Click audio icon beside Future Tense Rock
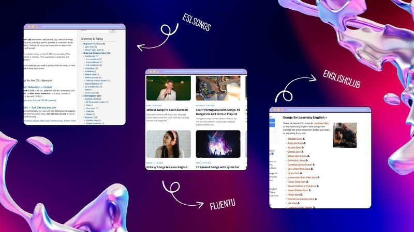414x232 pixels. click(307, 181)
